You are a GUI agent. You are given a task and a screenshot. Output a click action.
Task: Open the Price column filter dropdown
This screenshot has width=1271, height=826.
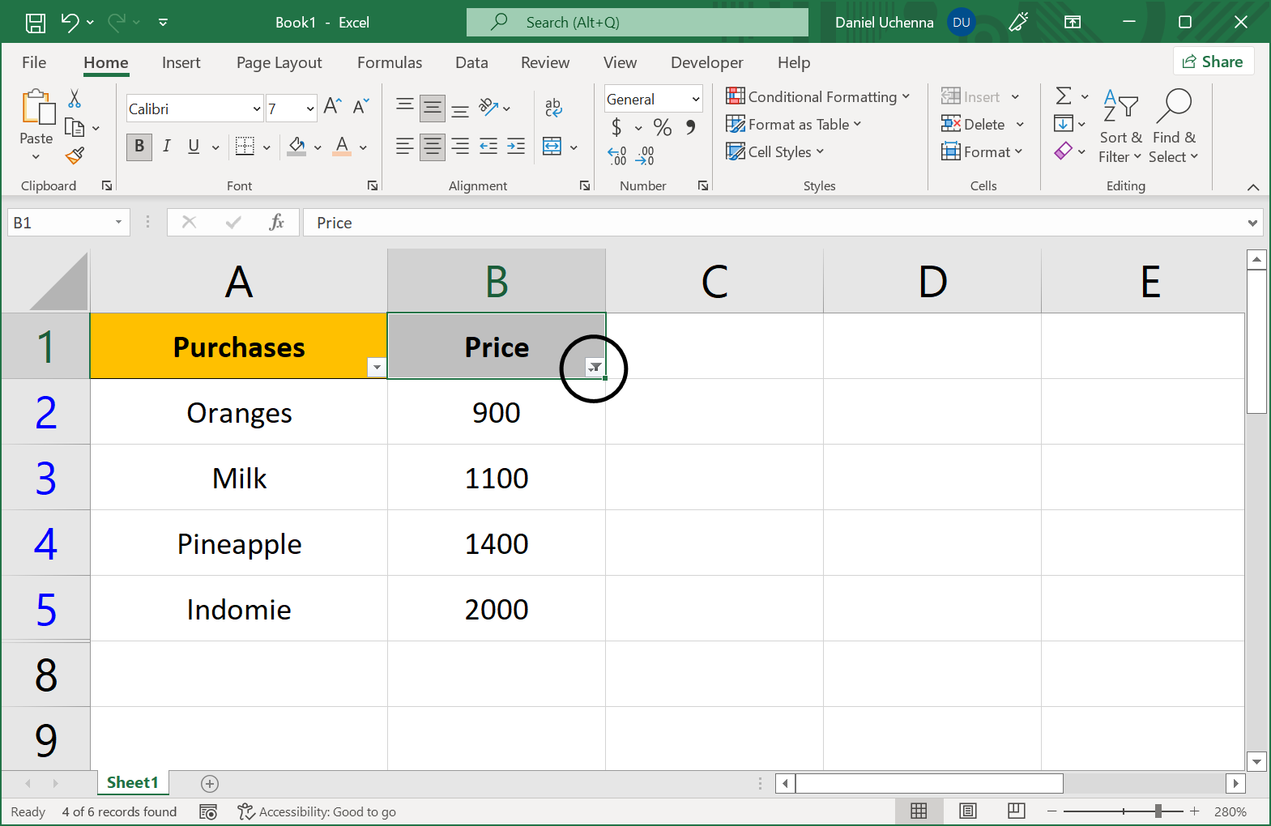pyautogui.click(x=595, y=368)
